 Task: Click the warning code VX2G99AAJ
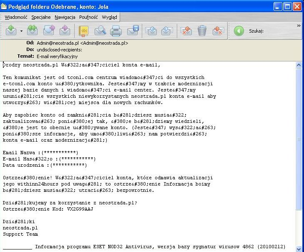click(x=80, y=209)
